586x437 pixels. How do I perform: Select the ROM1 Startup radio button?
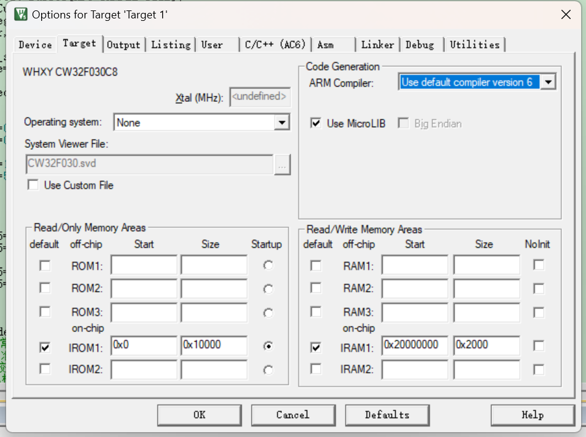click(x=268, y=265)
